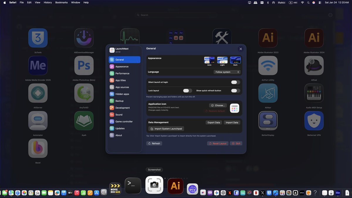Open Audio MIDI Setup icon
The image size is (352, 198).
click(x=314, y=93)
